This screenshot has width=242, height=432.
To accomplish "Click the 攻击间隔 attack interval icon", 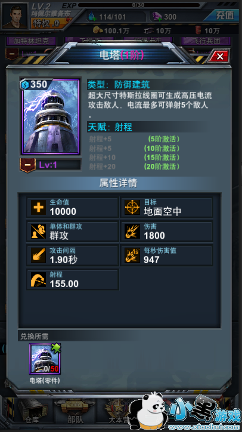I will click(x=38, y=255).
